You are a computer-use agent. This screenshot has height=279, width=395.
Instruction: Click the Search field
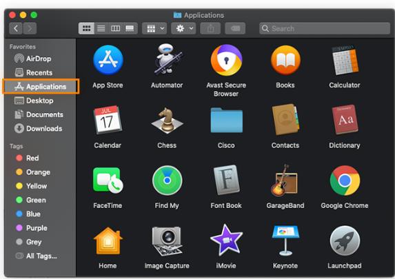[325, 28]
